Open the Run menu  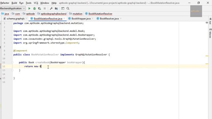coord(21,3)
